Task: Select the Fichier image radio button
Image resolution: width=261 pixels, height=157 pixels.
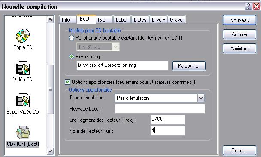Action: pyautogui.click(x=71, y=57)
